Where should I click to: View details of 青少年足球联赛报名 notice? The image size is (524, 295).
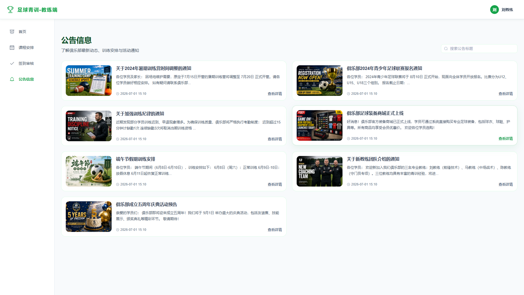[x=505, y=94]
